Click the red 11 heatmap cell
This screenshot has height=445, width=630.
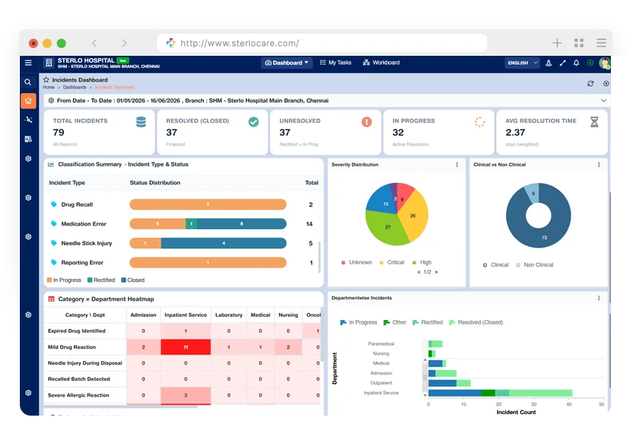click(186, 347)
